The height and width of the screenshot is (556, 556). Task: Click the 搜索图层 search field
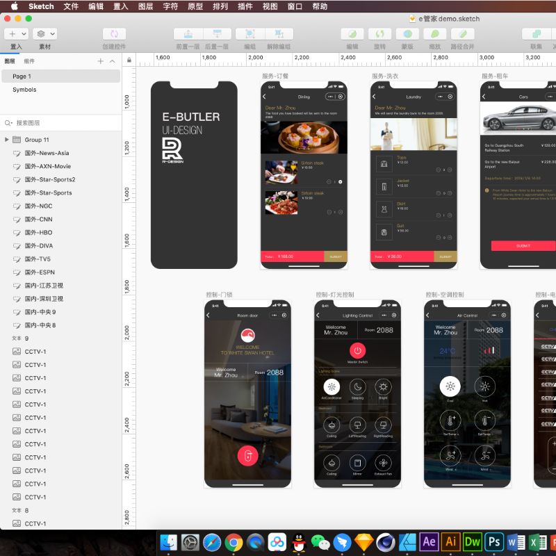[61, 123]
